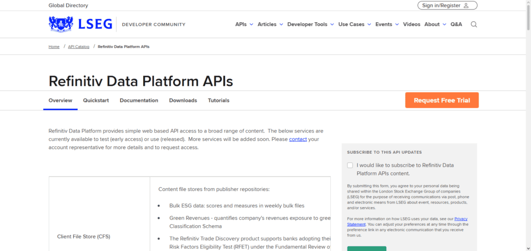Click the Client File Store (CFS) table cell

99,237
